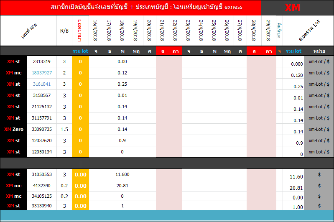Screen dimensions: 334x222
Task: Click the red อา weekday cell under 29/4/2018
Action: (x=269, y=51)
